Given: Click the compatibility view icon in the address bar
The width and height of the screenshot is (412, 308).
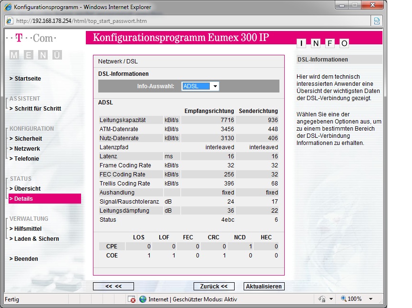Looking at the screenshot, I should (x=377, y=21).
